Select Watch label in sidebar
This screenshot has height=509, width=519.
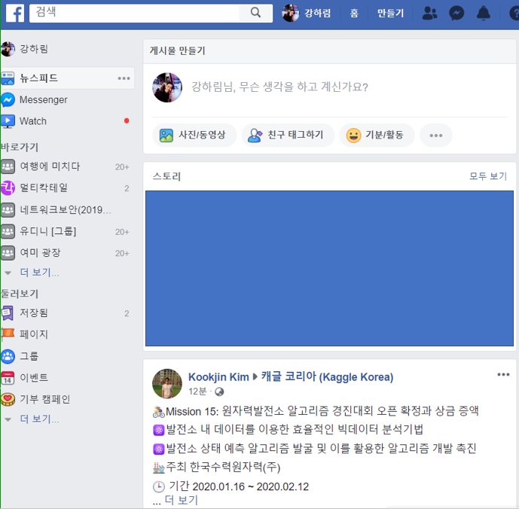pos(33,121)
